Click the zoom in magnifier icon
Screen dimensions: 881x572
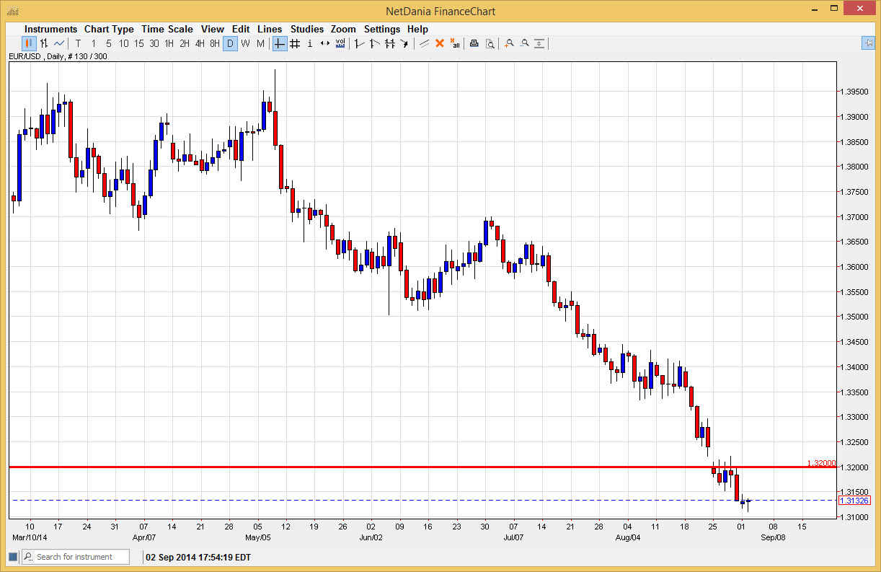[x=508, y=43]
